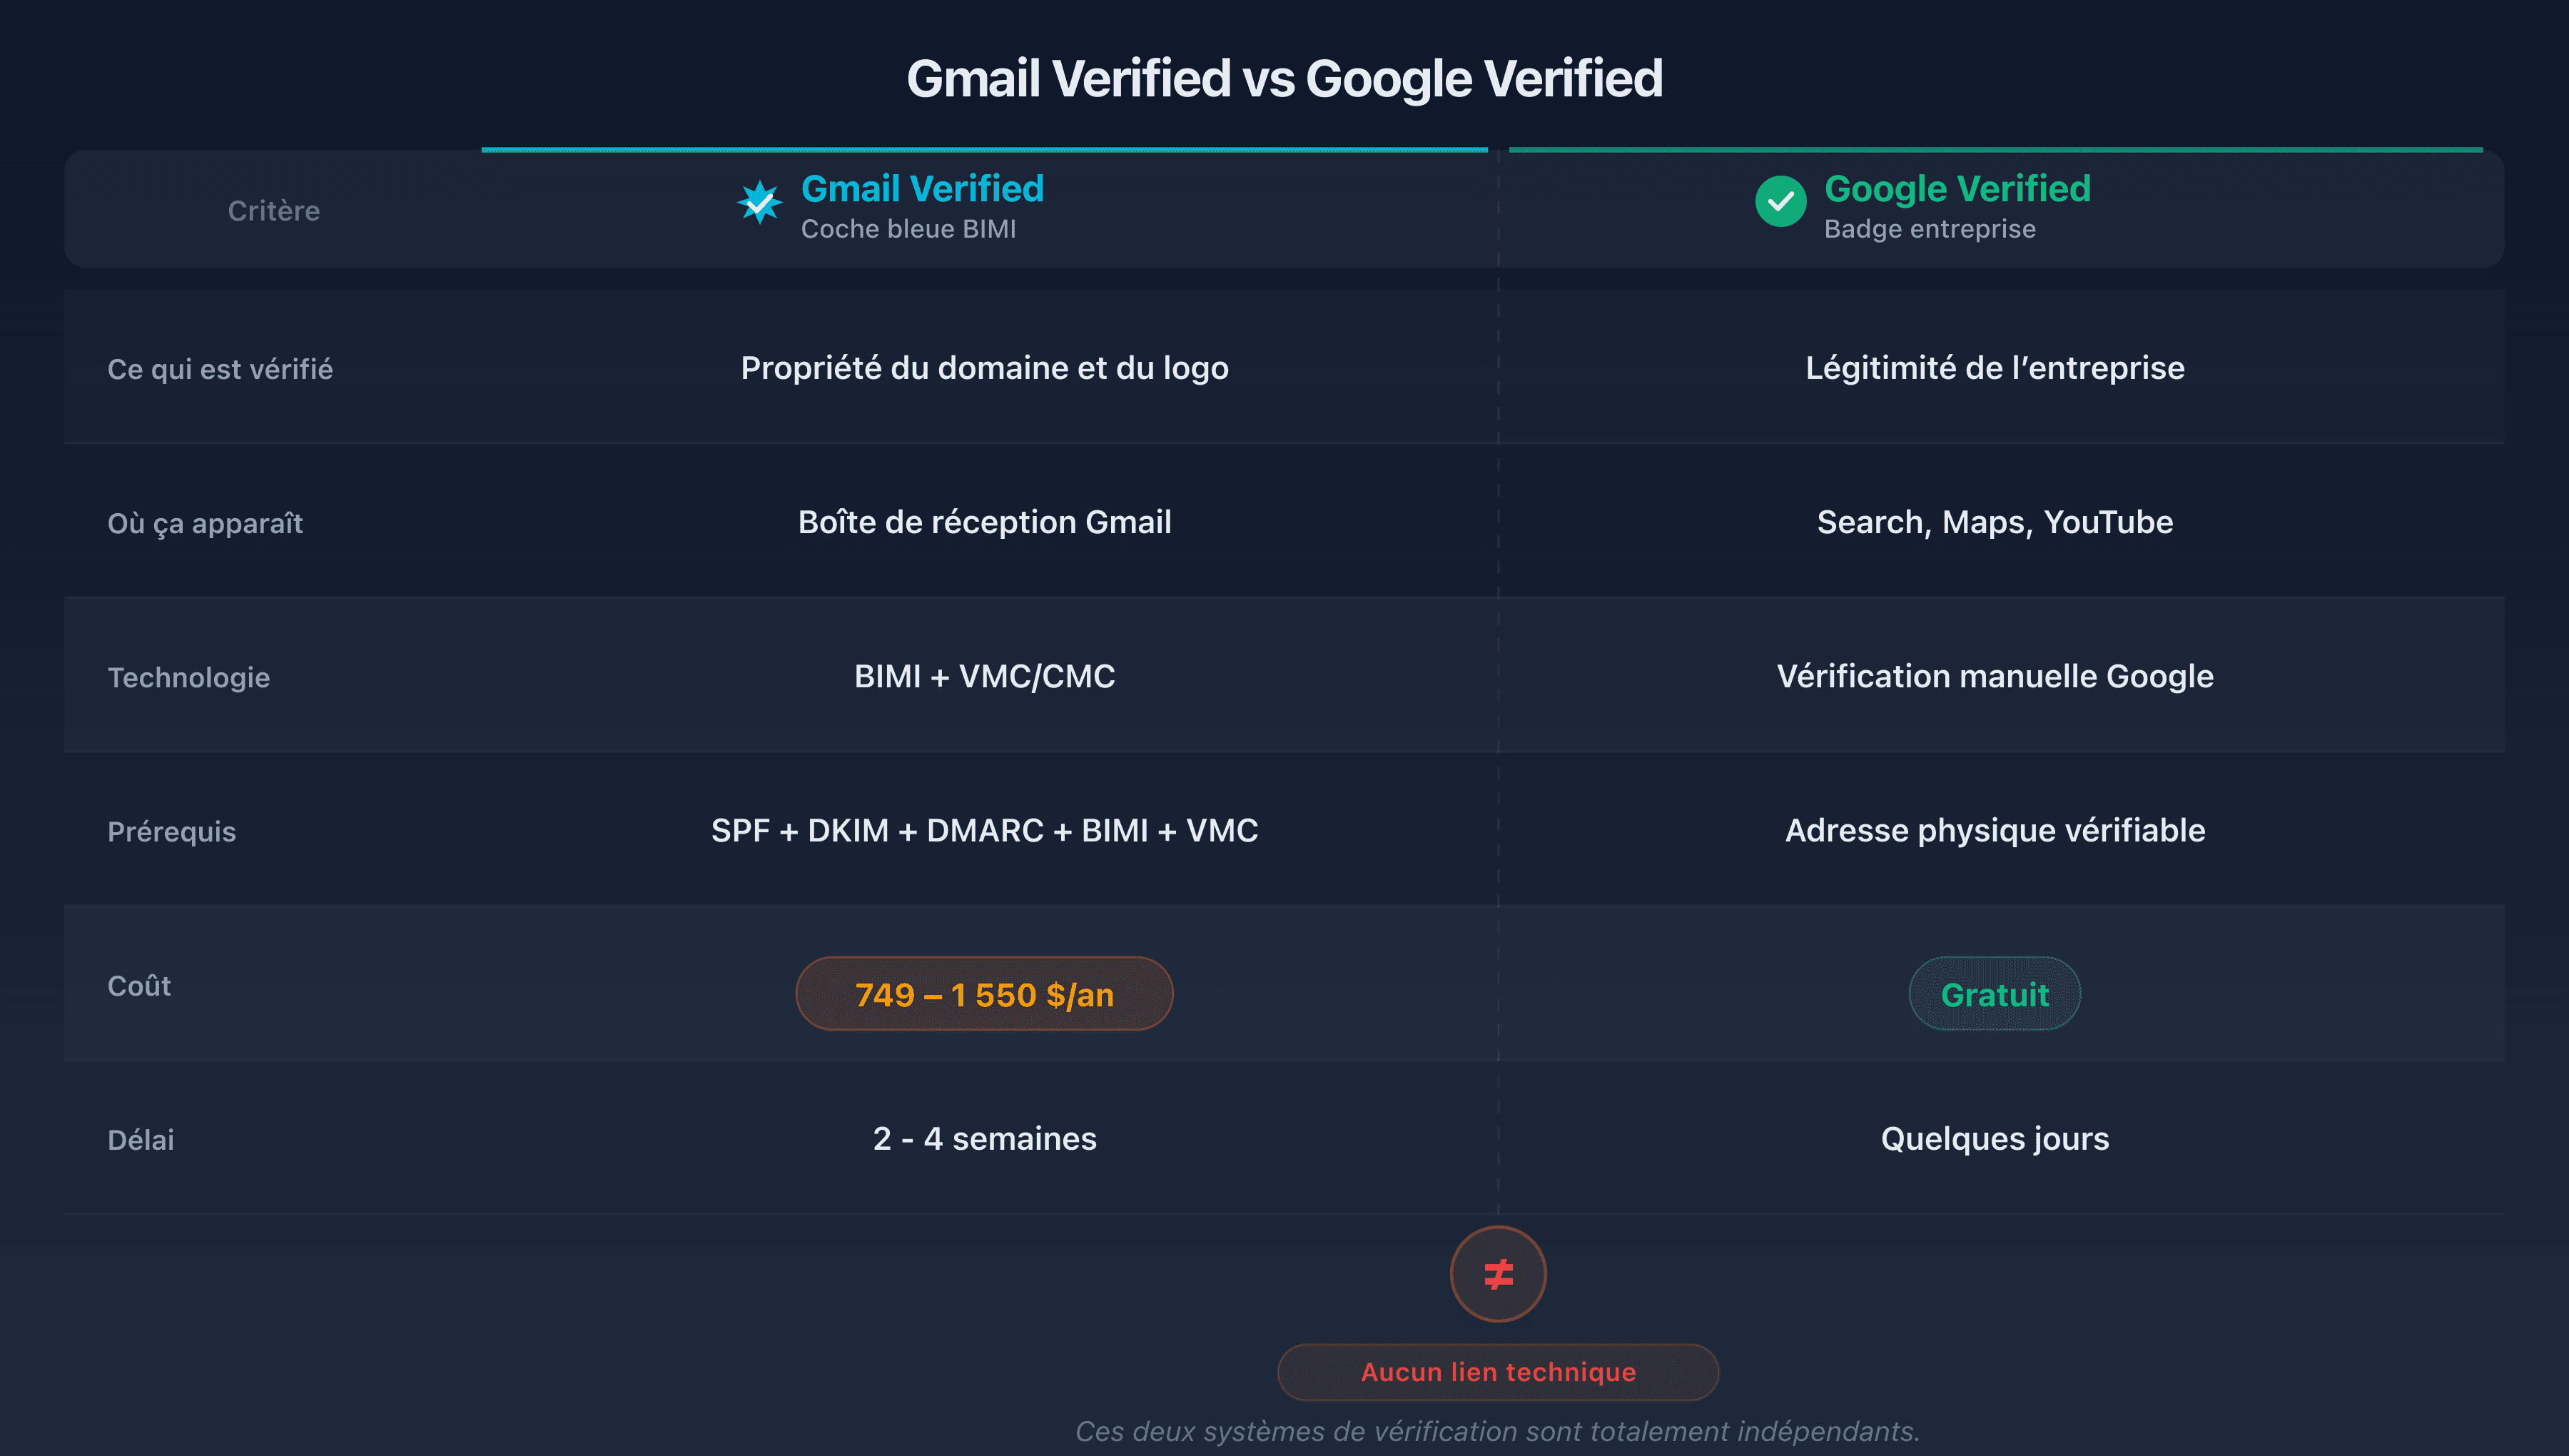2569x1456 pixels.
Task: Select the 749 – 1 550 $/an price badge
Action: [983, 993]
